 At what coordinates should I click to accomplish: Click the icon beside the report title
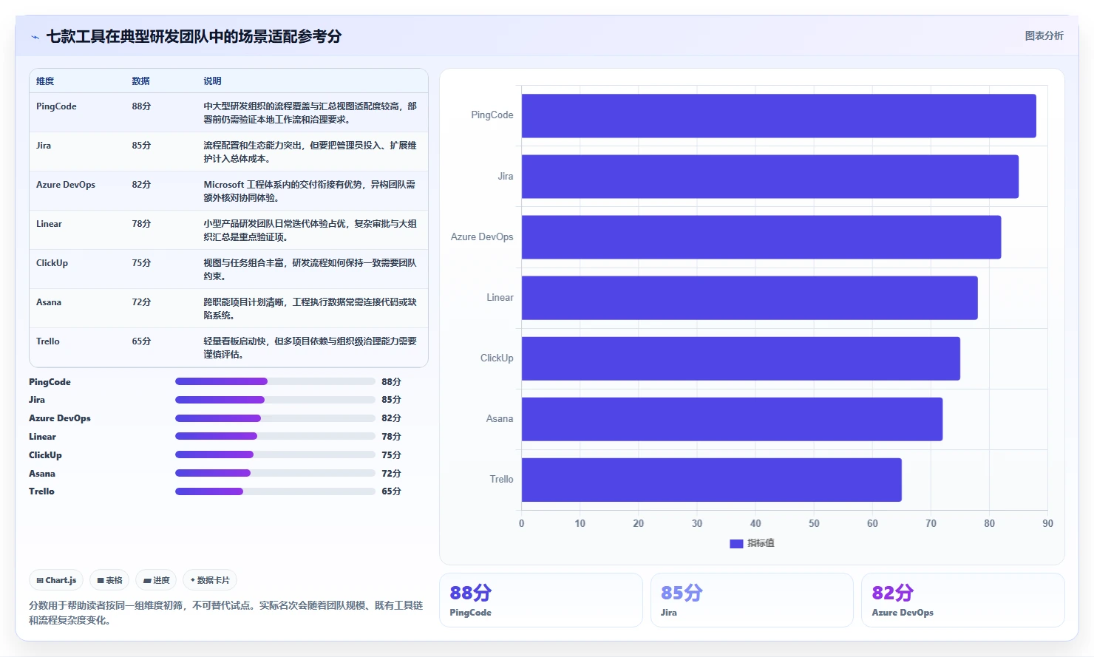coord(35,37)
